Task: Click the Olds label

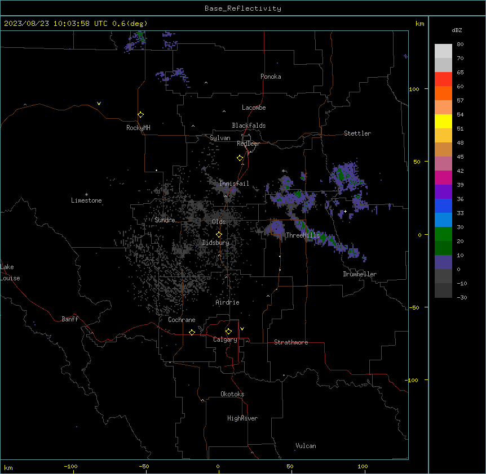Action: click(x=219, y=222)
